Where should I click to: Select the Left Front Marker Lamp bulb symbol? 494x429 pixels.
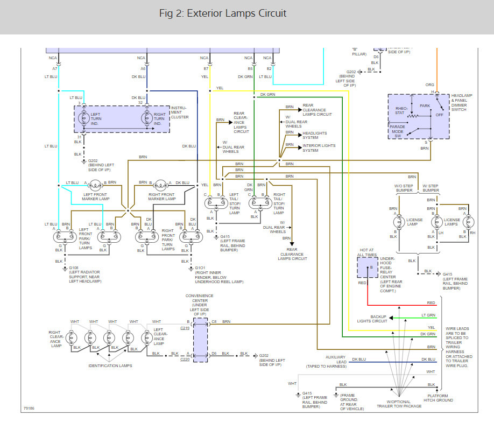[x=95, y=185]
